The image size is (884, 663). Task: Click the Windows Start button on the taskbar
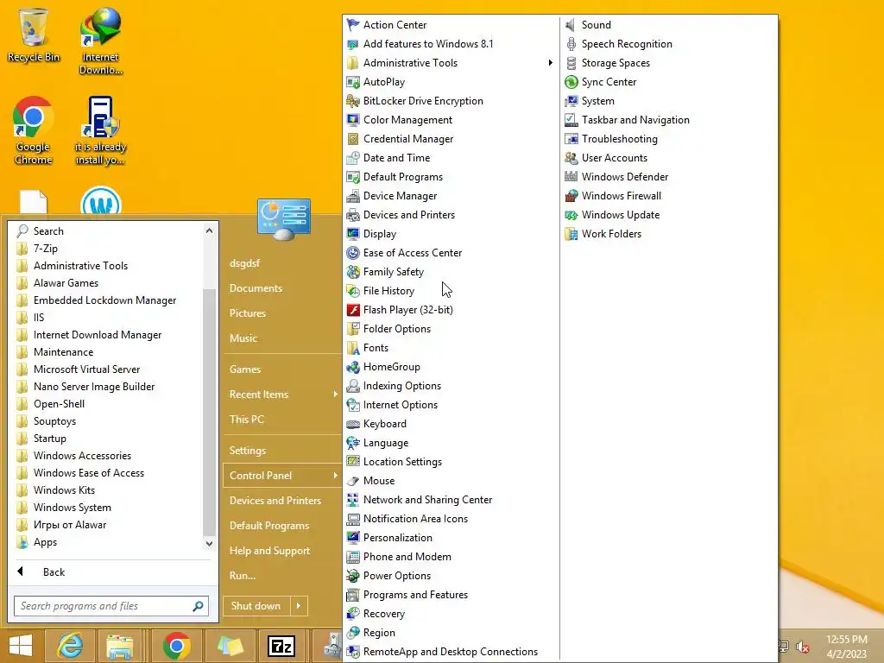click(21, 646)
